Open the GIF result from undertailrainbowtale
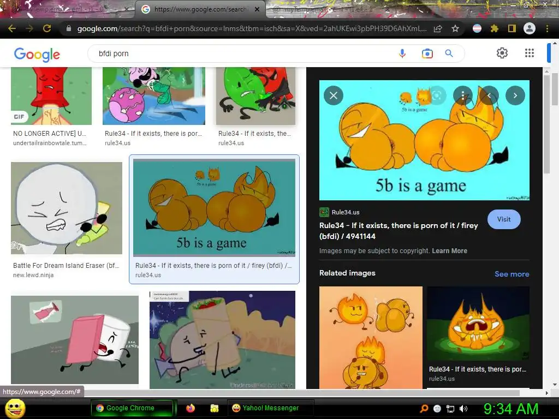The width and height of the screenshot is (559, 419). (x=51, y=96)
